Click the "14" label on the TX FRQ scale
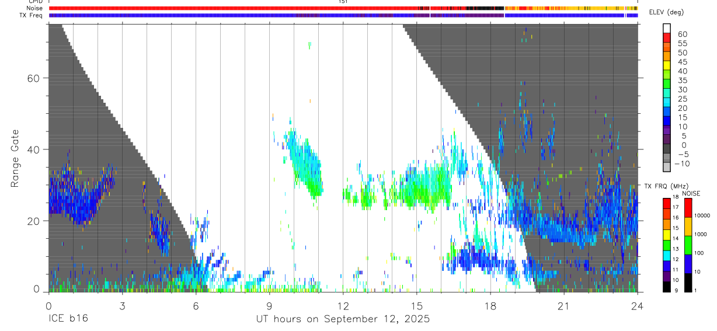 (x=676, y=238)
